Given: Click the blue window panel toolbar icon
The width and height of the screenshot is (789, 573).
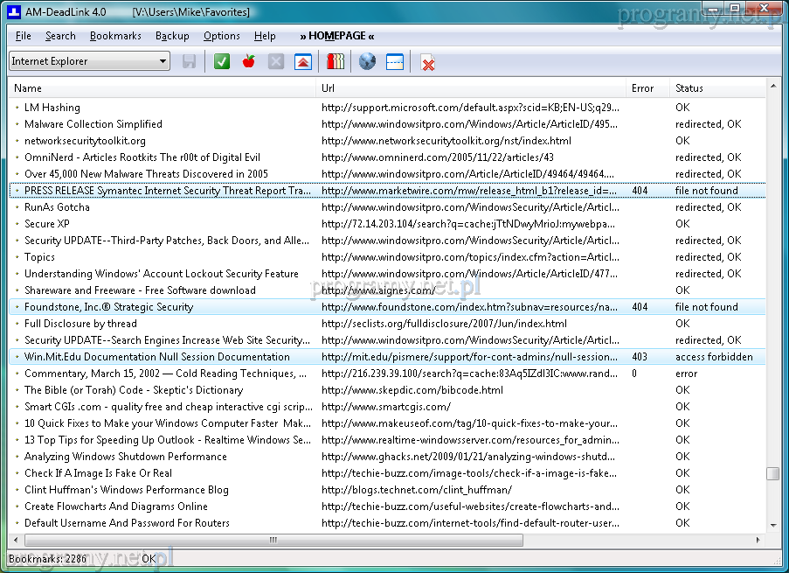Looking at the screenshot, I should 395,61.
